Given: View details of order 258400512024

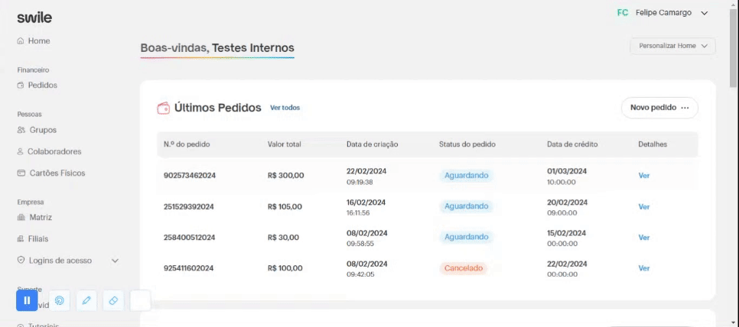Looking at the screenshot, I should 644,238.
